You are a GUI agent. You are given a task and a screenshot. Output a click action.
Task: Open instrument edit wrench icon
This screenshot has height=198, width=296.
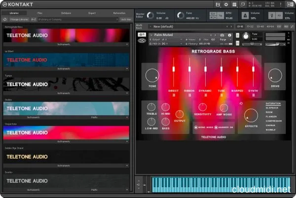coord(142,34)
